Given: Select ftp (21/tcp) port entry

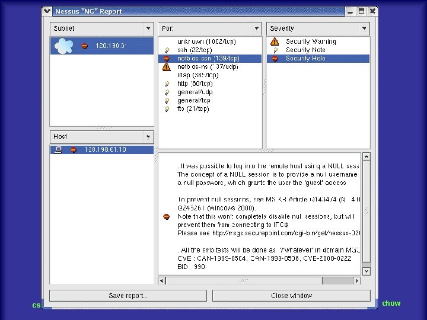Looking at the screenshot, I should pos(210,109).
